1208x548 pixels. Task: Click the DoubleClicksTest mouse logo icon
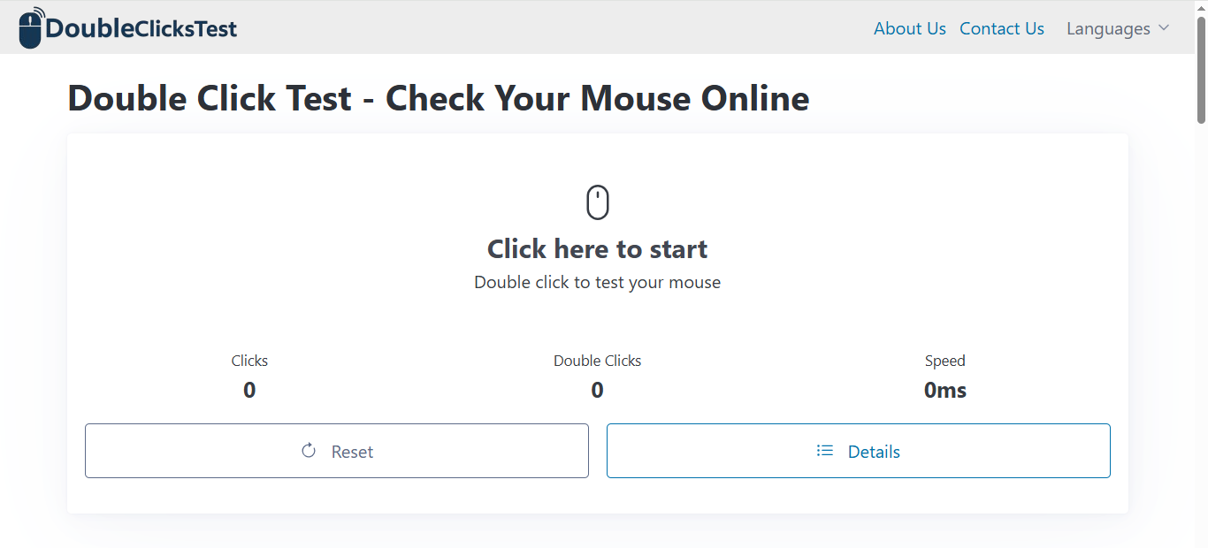coord(29,28)
